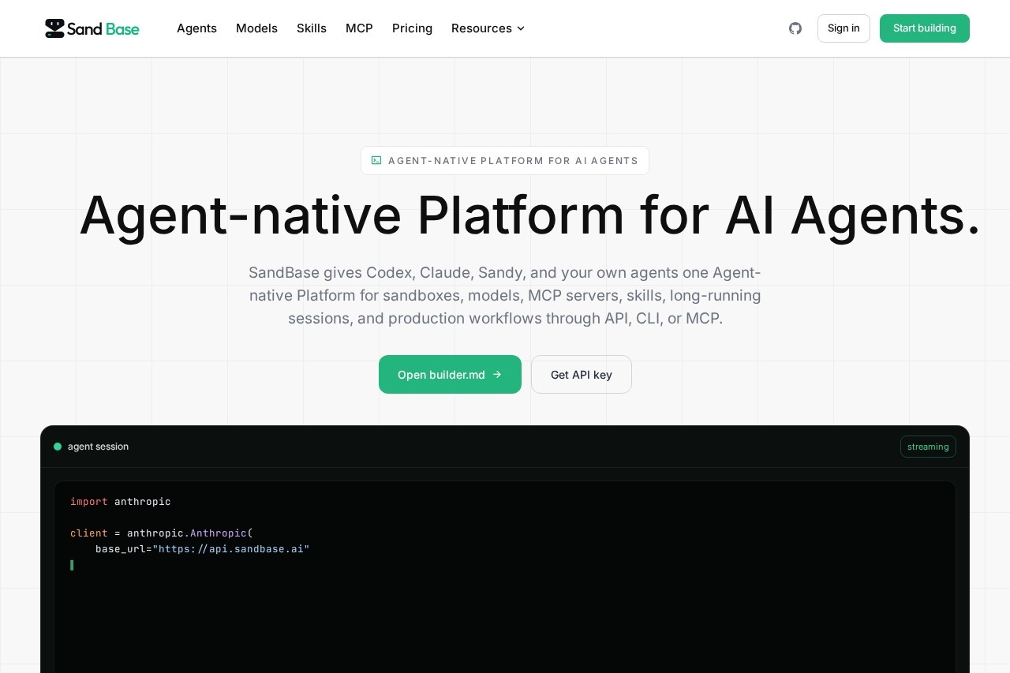Navigate to MCP in the header
The width and height of the screenshot is (1010, 673).
tap(359, 28)
